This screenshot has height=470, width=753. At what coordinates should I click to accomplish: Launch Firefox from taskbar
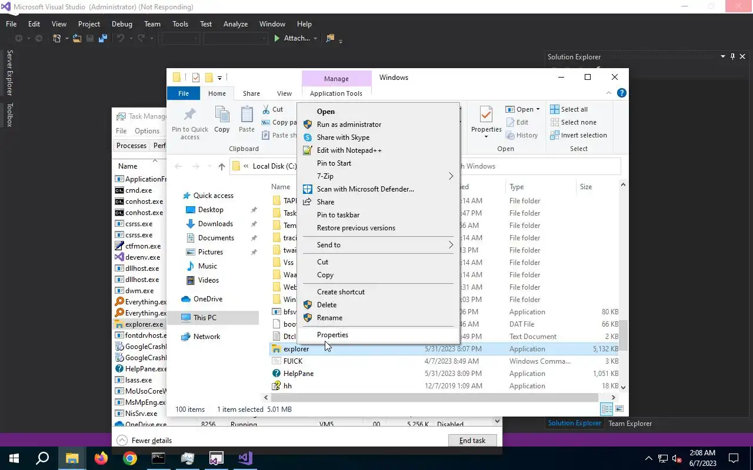click(101, 458)
